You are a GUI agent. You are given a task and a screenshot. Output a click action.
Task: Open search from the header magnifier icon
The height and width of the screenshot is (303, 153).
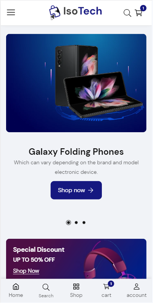(x=127, y=13)
